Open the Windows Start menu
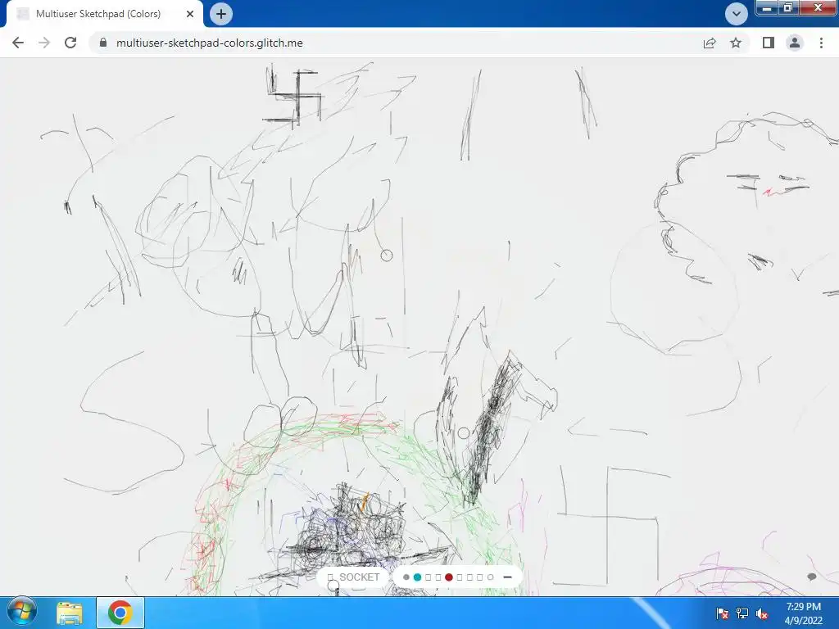Viewport: 839px width, 629px height. click(21, 613)
